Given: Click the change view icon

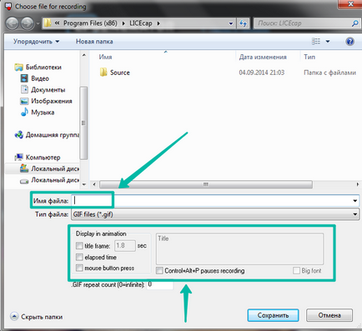Looking at the screenshot, I should click(x=316, y=42).
